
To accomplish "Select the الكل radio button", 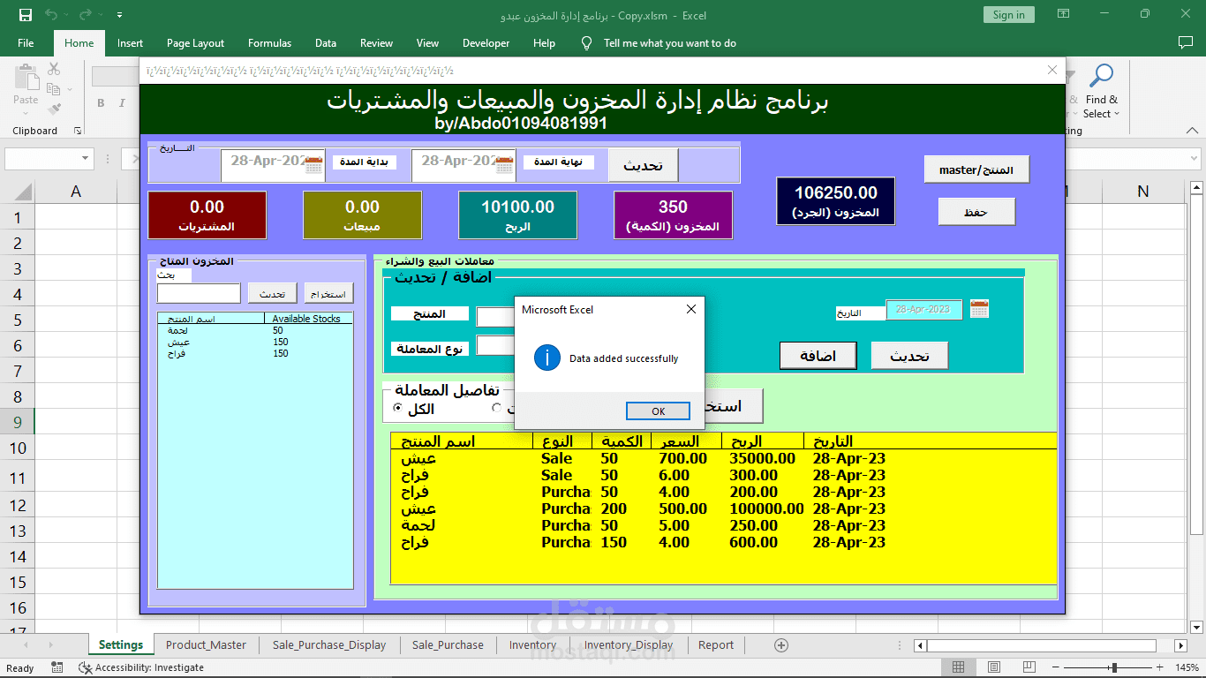I will [397, 408].
